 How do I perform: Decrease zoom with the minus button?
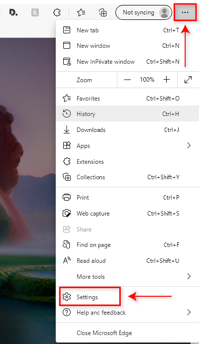(x=127, y=80)
